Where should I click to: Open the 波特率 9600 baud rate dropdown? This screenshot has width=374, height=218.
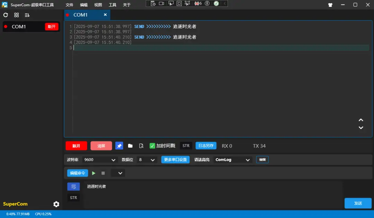[99, 160]
